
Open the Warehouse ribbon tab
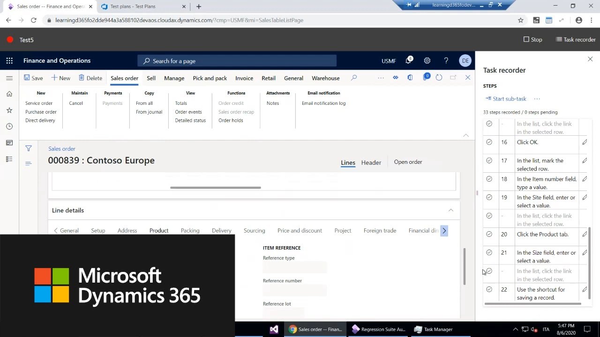(326, 78)
